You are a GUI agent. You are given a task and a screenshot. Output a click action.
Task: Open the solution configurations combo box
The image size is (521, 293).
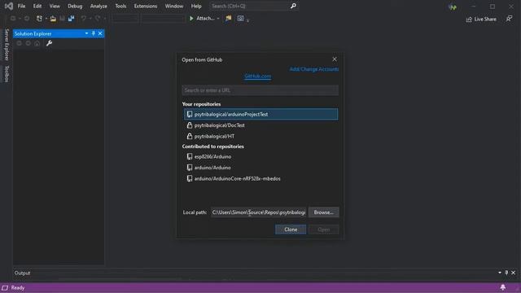coord(125,19)
